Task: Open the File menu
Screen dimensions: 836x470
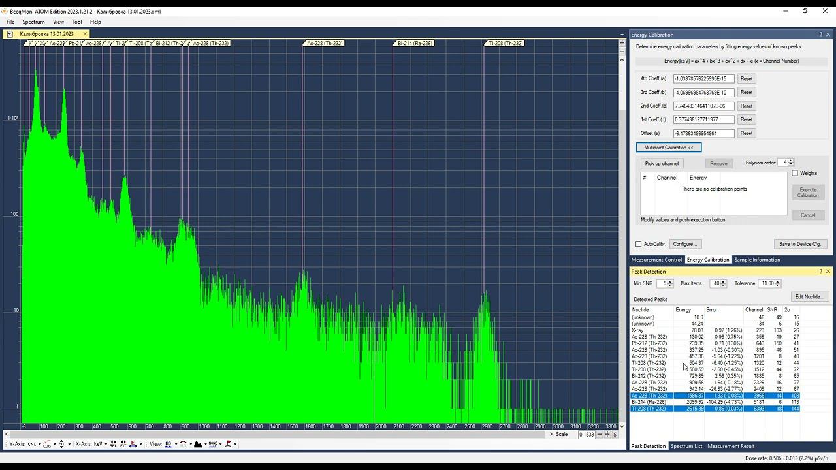Action: click(x=10, y=22)
